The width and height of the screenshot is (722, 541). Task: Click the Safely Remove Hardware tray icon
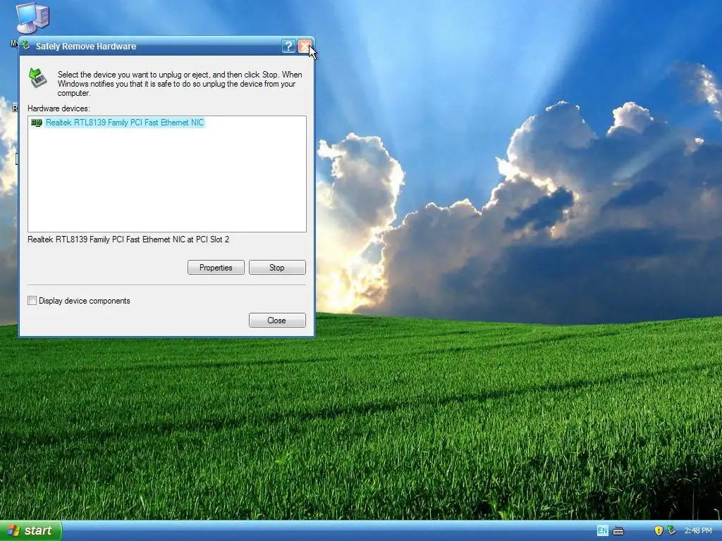coord(672,530)
